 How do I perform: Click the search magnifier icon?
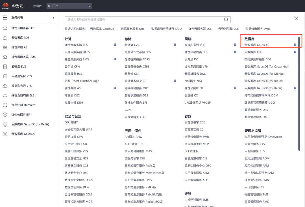tap(226, 20)
